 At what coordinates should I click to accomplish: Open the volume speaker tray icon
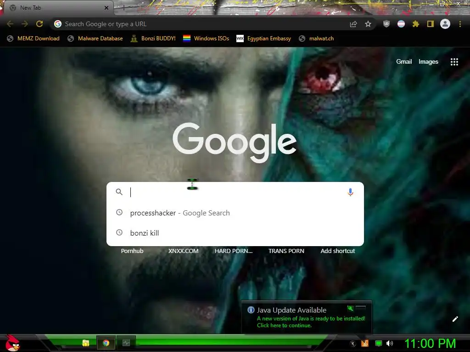click(x=390, y=343)
